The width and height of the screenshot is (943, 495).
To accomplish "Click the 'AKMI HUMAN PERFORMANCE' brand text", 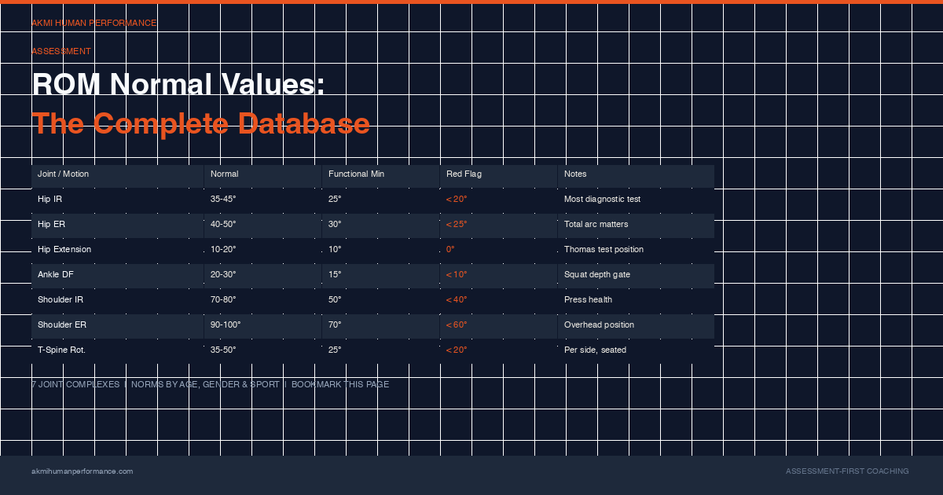I will coord(94,24).
